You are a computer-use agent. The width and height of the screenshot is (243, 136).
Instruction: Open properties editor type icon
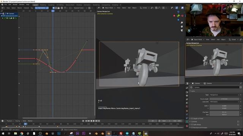point(188,83)
